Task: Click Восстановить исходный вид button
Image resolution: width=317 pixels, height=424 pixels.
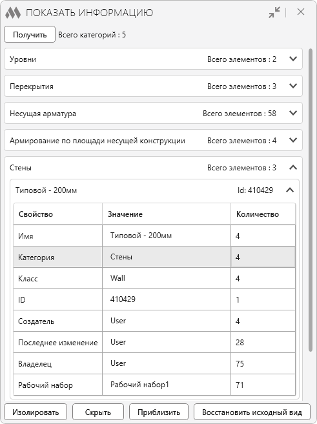Action: [252, 412]
